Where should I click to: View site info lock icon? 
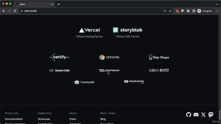22,11
